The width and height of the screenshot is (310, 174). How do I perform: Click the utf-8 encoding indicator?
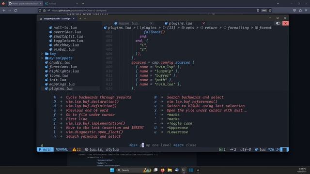246,149
